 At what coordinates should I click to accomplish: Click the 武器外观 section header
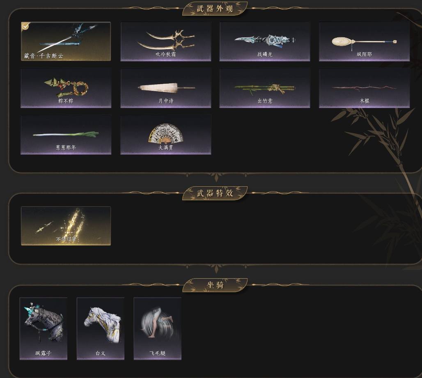tap(215, 9)
